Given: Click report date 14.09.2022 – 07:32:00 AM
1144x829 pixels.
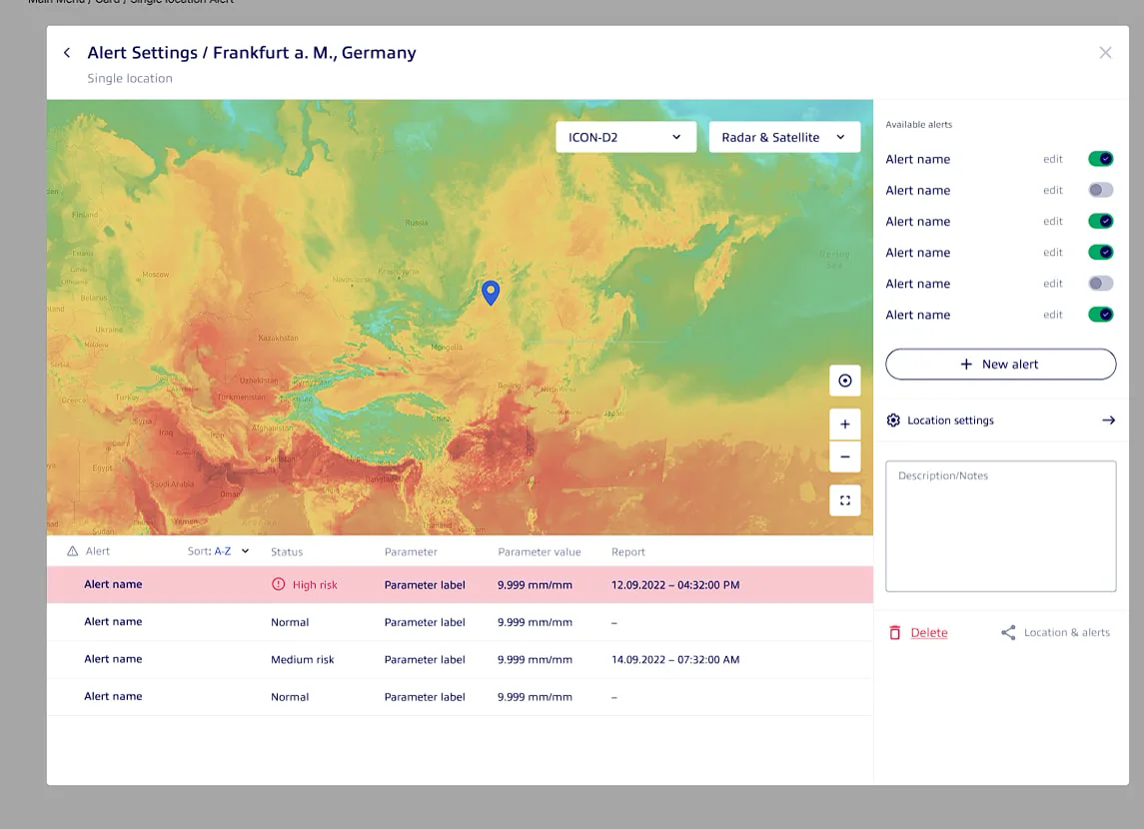Looking at the screenshot, I should pos(675,660).
